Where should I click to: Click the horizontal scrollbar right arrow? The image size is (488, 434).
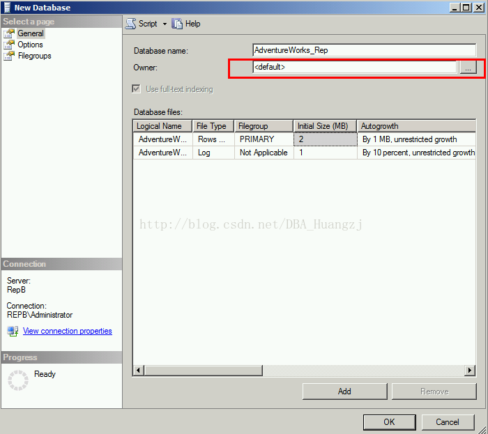coord(470,371)
